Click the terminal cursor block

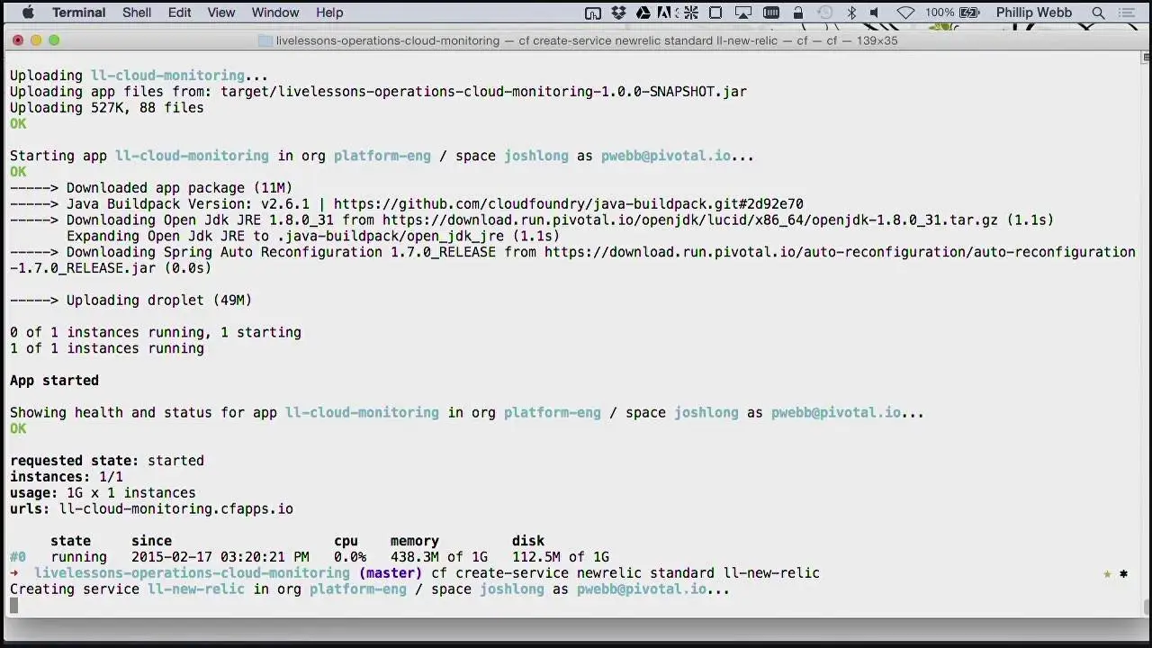[x=13, y=606]
